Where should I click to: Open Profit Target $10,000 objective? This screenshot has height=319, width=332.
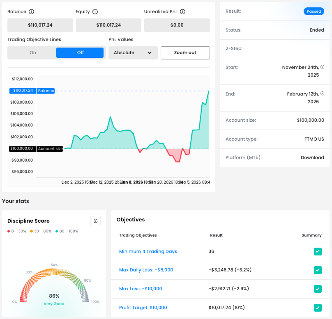pyautogui.click(x=143, y=308)
